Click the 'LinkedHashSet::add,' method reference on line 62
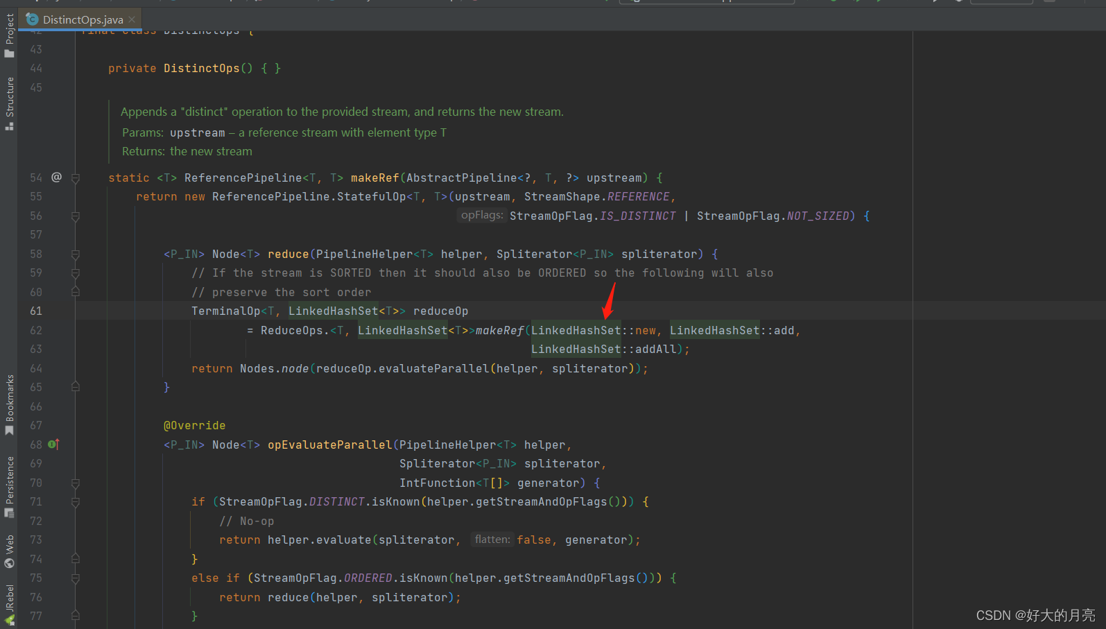The image size is (1106, 629). [x=735, y=330]
